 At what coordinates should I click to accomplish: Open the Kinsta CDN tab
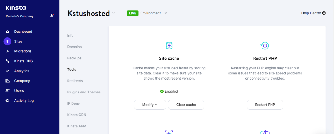click(77, 115)
